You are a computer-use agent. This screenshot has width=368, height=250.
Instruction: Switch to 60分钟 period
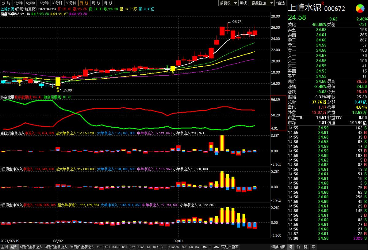(x=71, y=3)
